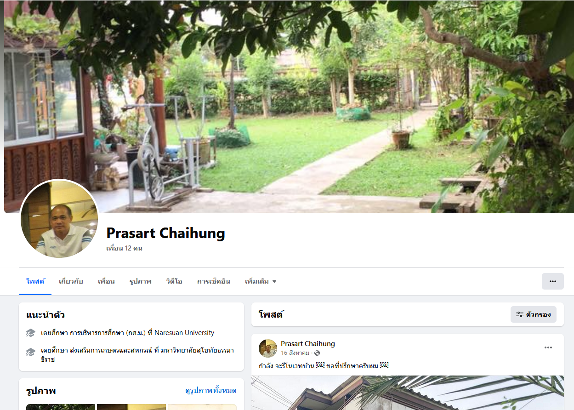Open the การเช็คอิน tab

point(214,281)
